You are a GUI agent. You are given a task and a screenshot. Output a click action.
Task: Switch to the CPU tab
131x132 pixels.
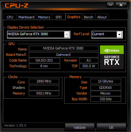coord(10,17)
